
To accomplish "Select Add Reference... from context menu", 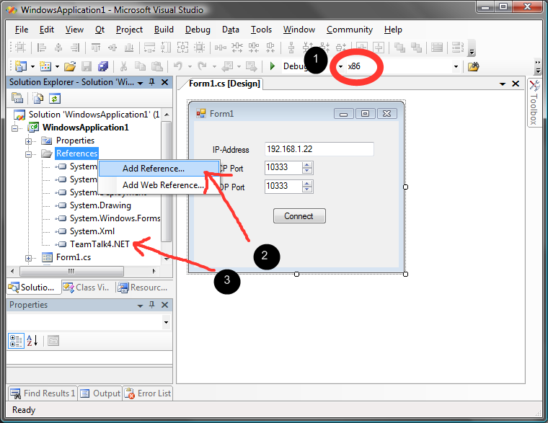I will click(153, 169).
